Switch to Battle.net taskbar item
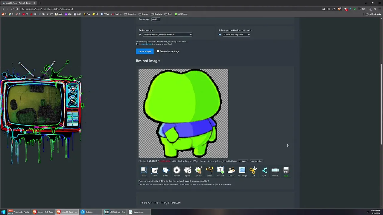Viewport: 383px width, 215px height. pyautogui.click(x=91, y=212)
